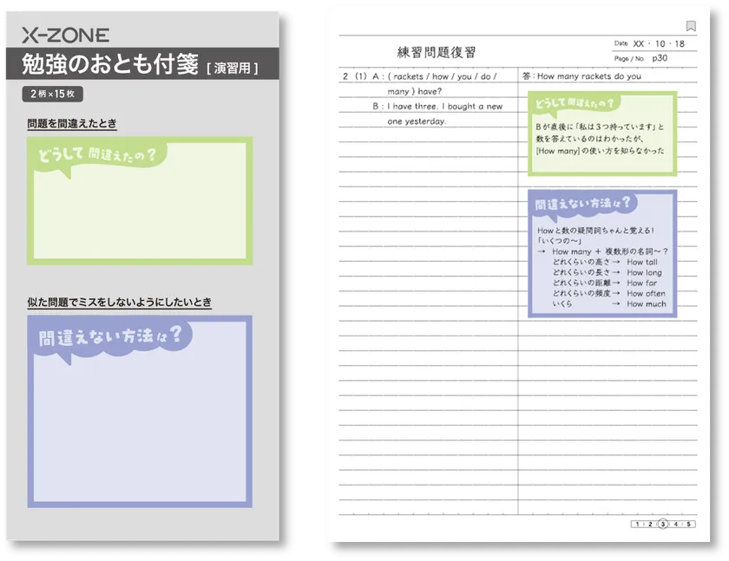The image size is (729, 561).
Task: Click the purple speech bubble on the package
Action: click(x=110, y=336)
